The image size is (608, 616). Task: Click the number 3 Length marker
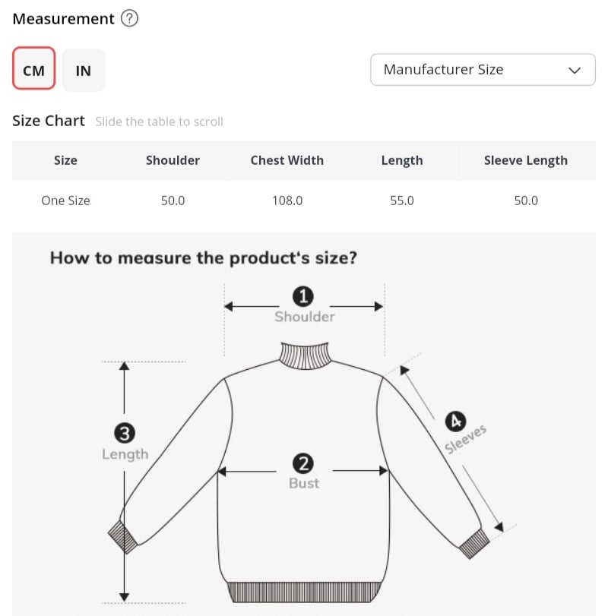click(125, 434)
